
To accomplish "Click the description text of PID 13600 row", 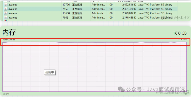I will point(155,13).
